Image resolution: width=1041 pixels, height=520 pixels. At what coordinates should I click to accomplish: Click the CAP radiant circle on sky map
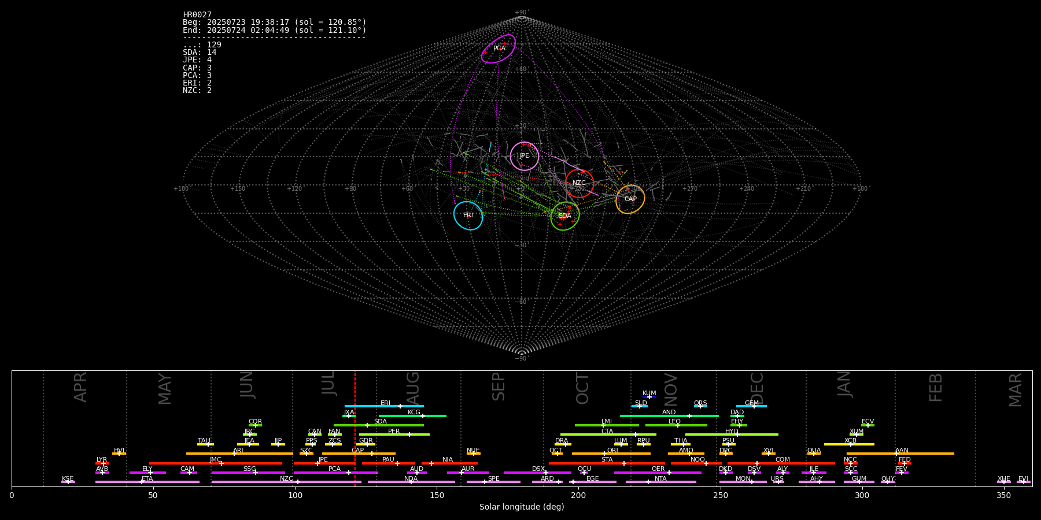630,199
